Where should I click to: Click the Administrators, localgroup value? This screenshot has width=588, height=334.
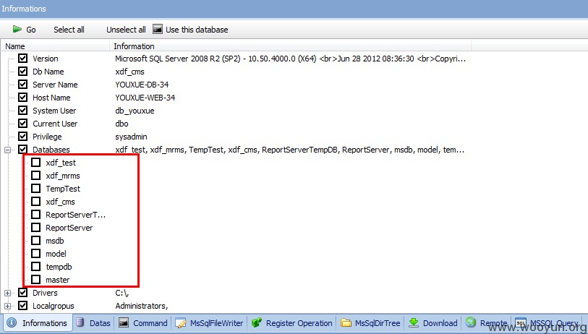[x=141, y=306]
